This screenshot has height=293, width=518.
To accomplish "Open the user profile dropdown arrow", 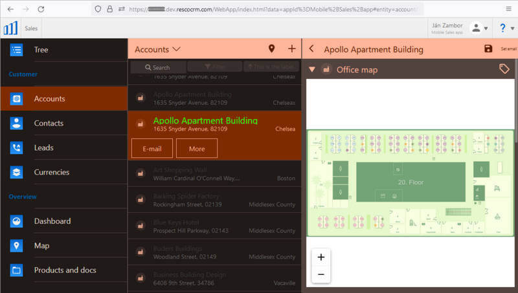I will point(486,28).
